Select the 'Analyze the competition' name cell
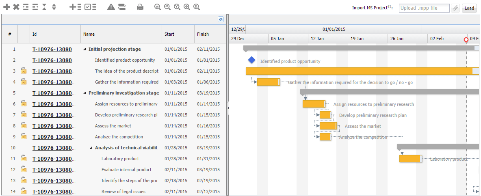The image size is (481, 196). (x=121, y=137)
